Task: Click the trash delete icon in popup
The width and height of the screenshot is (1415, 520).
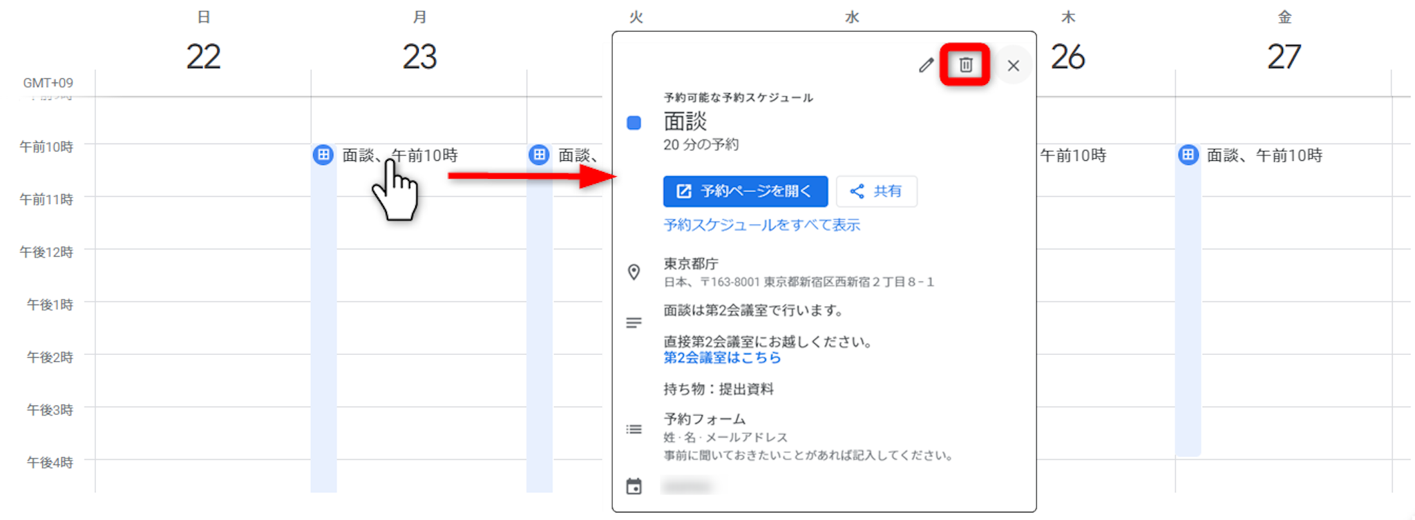Action: pos(965,65)
